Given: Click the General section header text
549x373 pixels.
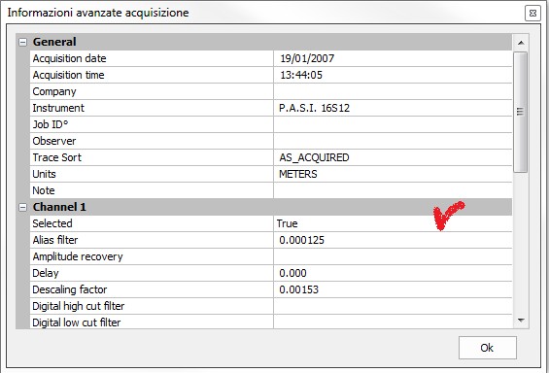Looking at the screenshot, I should click(x=54, y=42).
